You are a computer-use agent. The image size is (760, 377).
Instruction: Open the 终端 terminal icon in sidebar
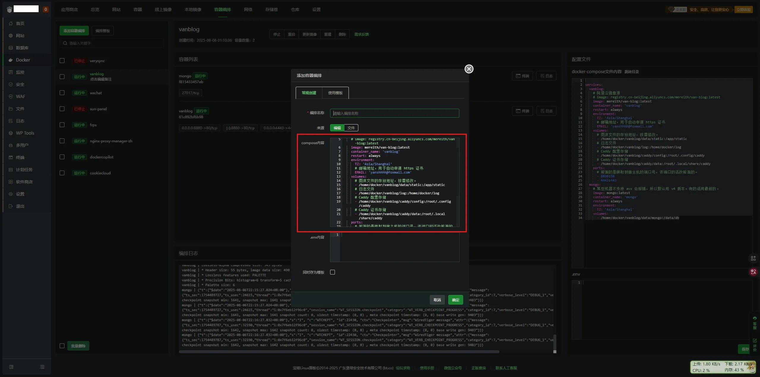click(x=11, y=157)
